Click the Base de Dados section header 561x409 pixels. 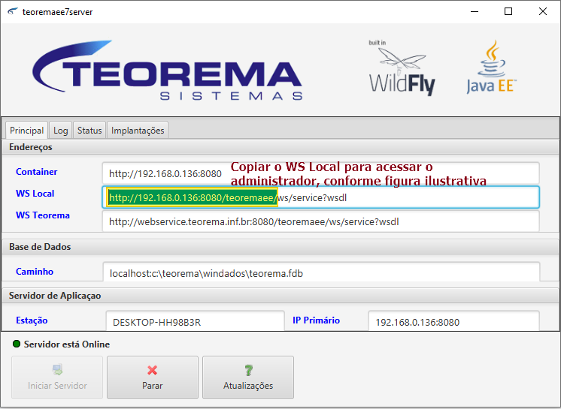pos(280,247)
